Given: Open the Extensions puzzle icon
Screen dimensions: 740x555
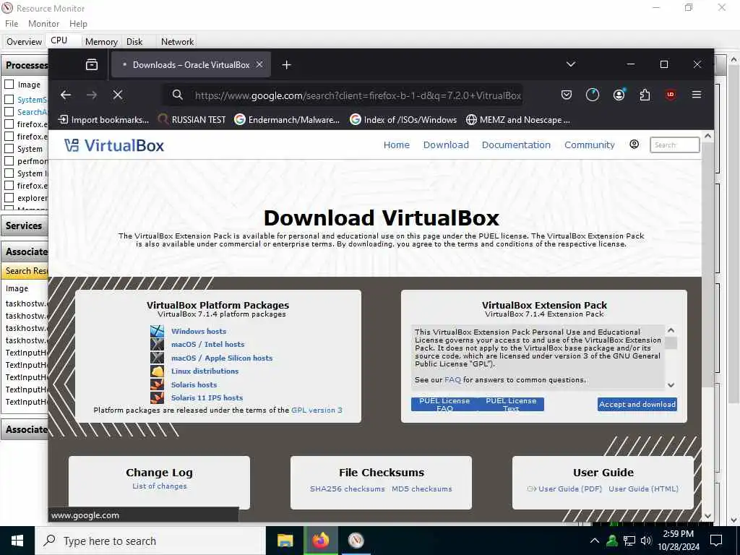Looking at the screenshot, I should [645, 95].
